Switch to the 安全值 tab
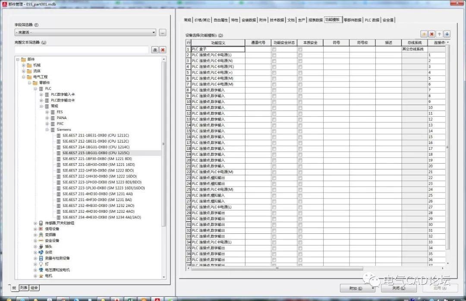Screen dimensions: 466x301 coord(388,20)
